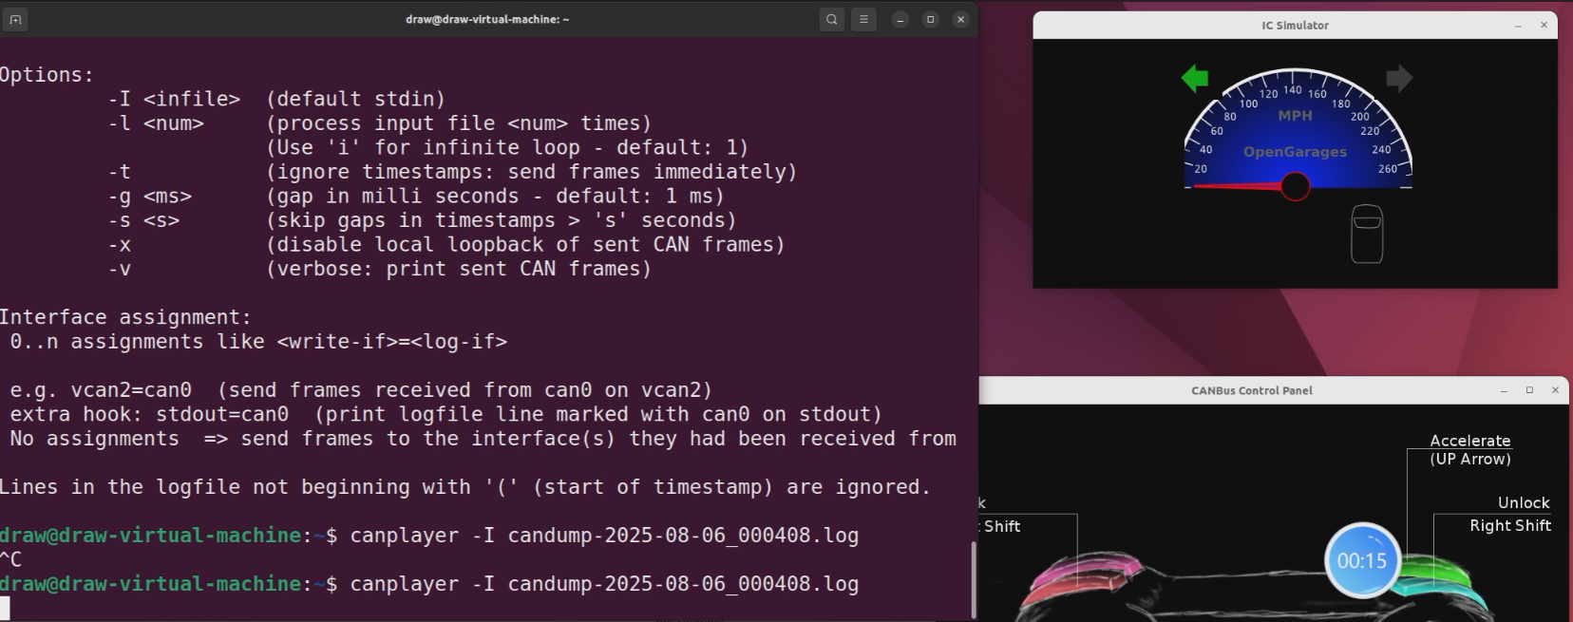Screen dimensions: 1573x622
Task: Click the '-x' disable loopback line
Action: pyautogui.click(x=446, y=245)
